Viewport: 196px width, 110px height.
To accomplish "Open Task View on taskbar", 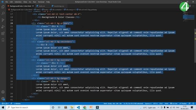I will [x=59, y=107].
